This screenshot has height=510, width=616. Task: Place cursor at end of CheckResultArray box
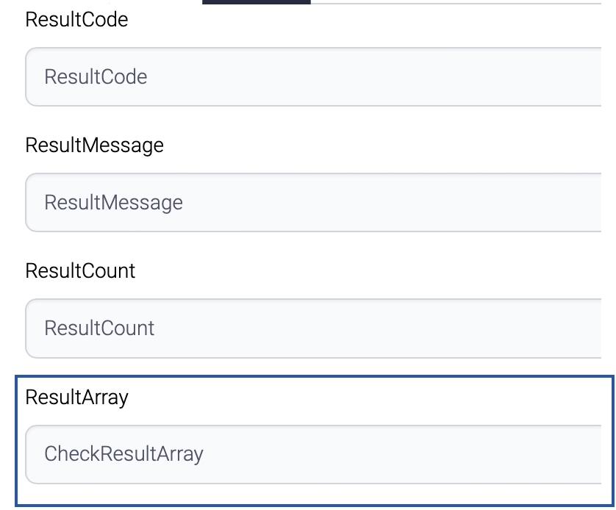coord(588,454)
